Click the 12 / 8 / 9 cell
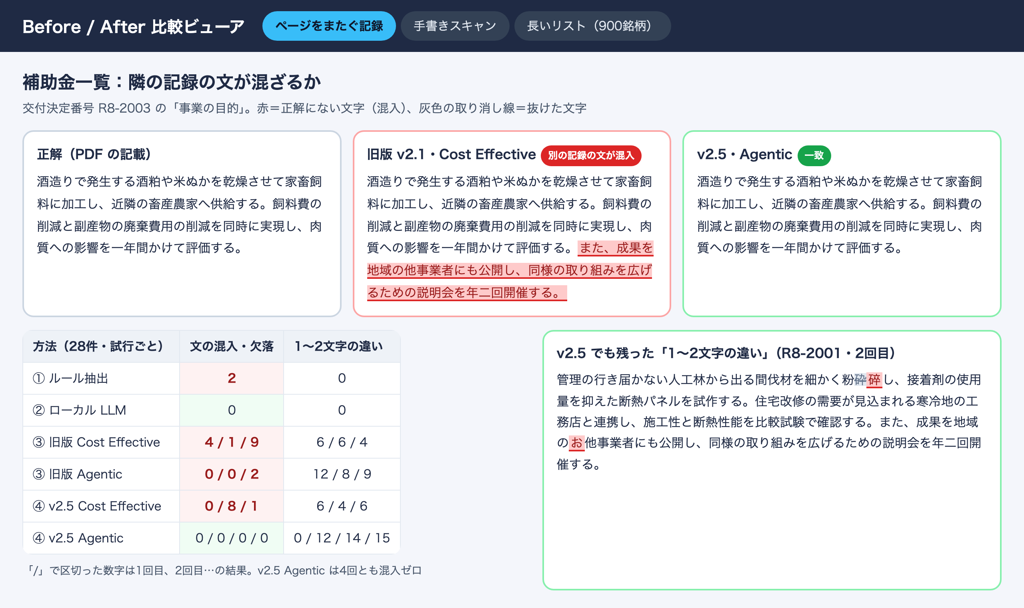Screen dimensions: 1024x608 tap(342, 474)
